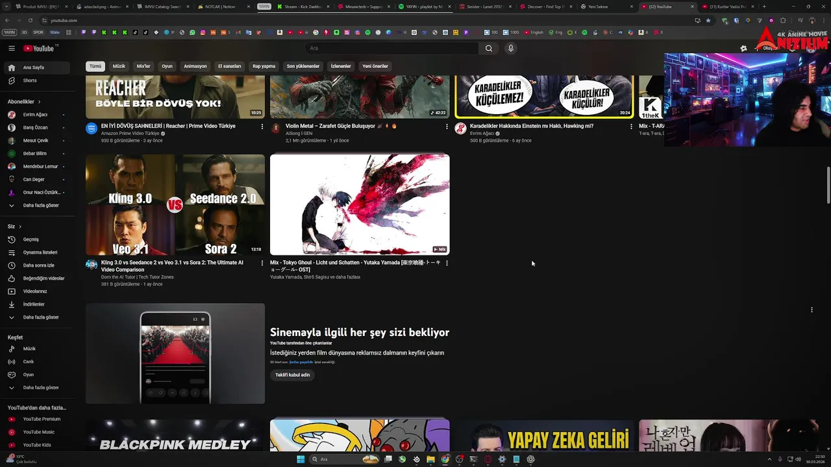This screenshot has width=831, height=467.
Task: Open Evrim Ağacı avatar beside Karadelikler video
Action: point(460,128)
